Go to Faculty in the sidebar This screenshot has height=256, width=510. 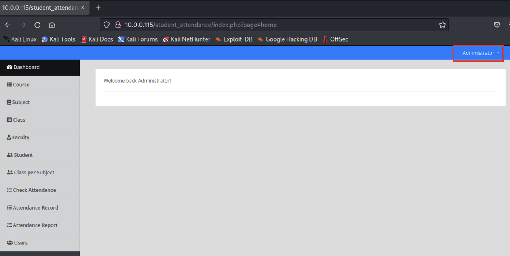20,137
